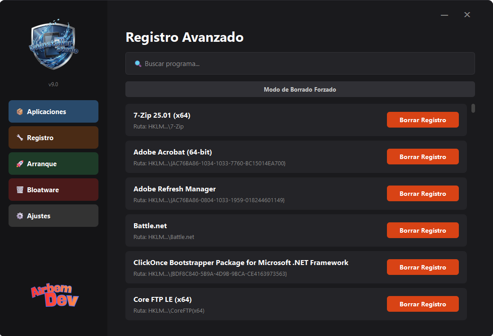Select the 7-Zip 25.01 (x64) title
Screen dimensions: 493x336
(162, 115)
